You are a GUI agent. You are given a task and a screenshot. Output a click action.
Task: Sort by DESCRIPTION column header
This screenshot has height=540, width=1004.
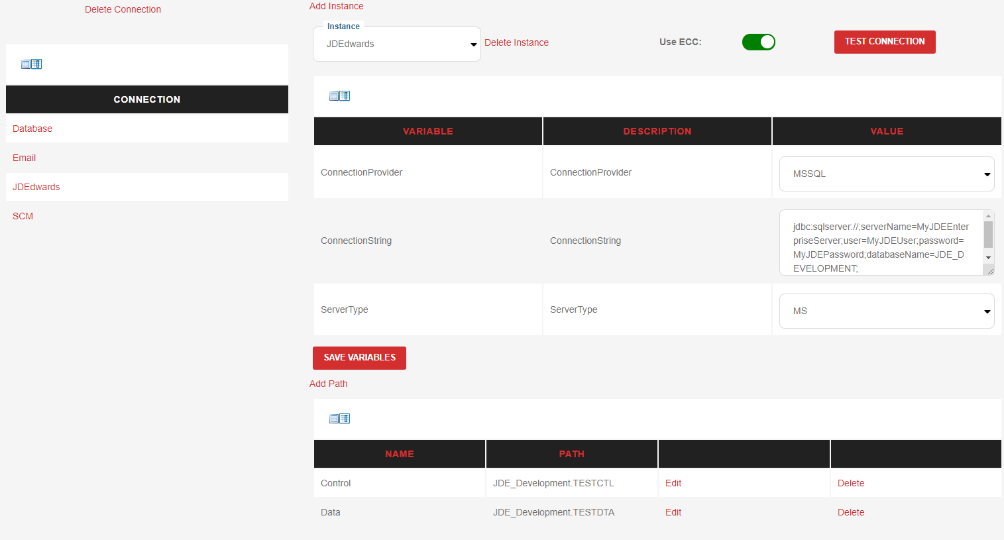tap(657, 131)
